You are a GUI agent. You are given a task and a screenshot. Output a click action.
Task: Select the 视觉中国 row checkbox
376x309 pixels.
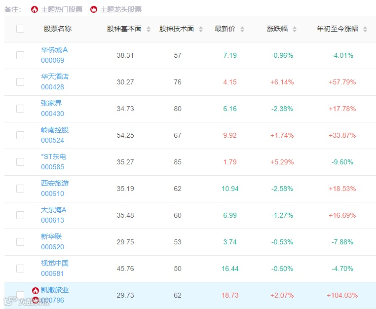[20, 268]
